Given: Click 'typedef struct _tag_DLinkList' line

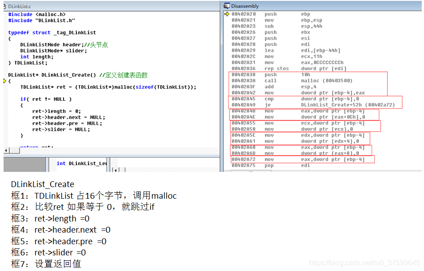Looking at the screenshot, I should coord(52,33).
